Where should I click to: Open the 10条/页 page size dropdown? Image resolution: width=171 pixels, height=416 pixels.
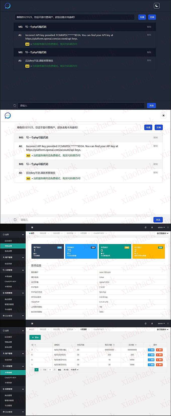[x=75, y=370]
